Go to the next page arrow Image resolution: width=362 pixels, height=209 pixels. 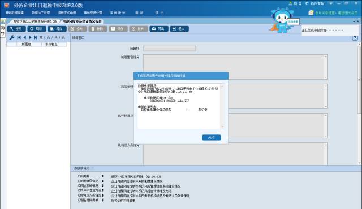coord(30,37)
